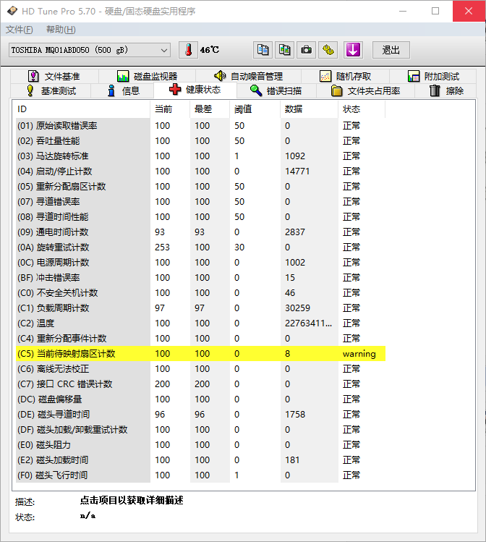
Task: Click the 当前 column header
Action: coord(170,109)
